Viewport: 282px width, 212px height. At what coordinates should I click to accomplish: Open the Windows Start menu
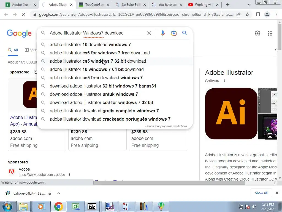(x=7, y=206)
